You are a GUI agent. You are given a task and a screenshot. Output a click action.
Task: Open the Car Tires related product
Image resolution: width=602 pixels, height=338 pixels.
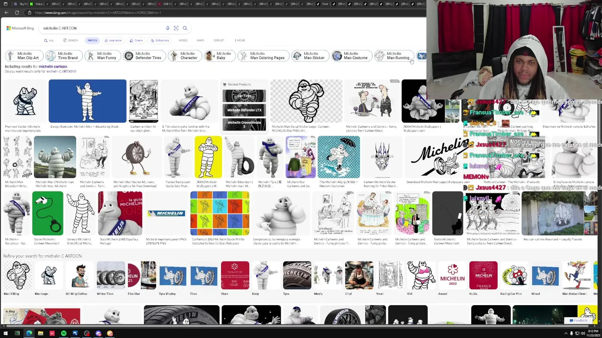click(244, 96)
